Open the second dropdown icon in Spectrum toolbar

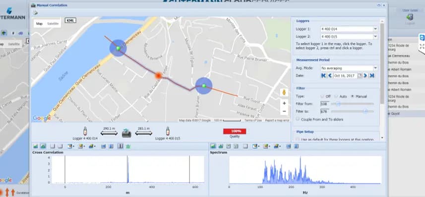click(x=266, y=146)
